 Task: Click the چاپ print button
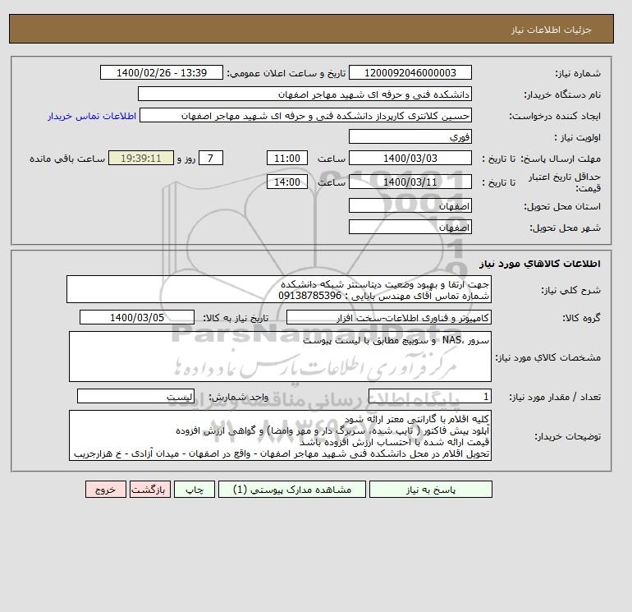[x=195, y=490]
